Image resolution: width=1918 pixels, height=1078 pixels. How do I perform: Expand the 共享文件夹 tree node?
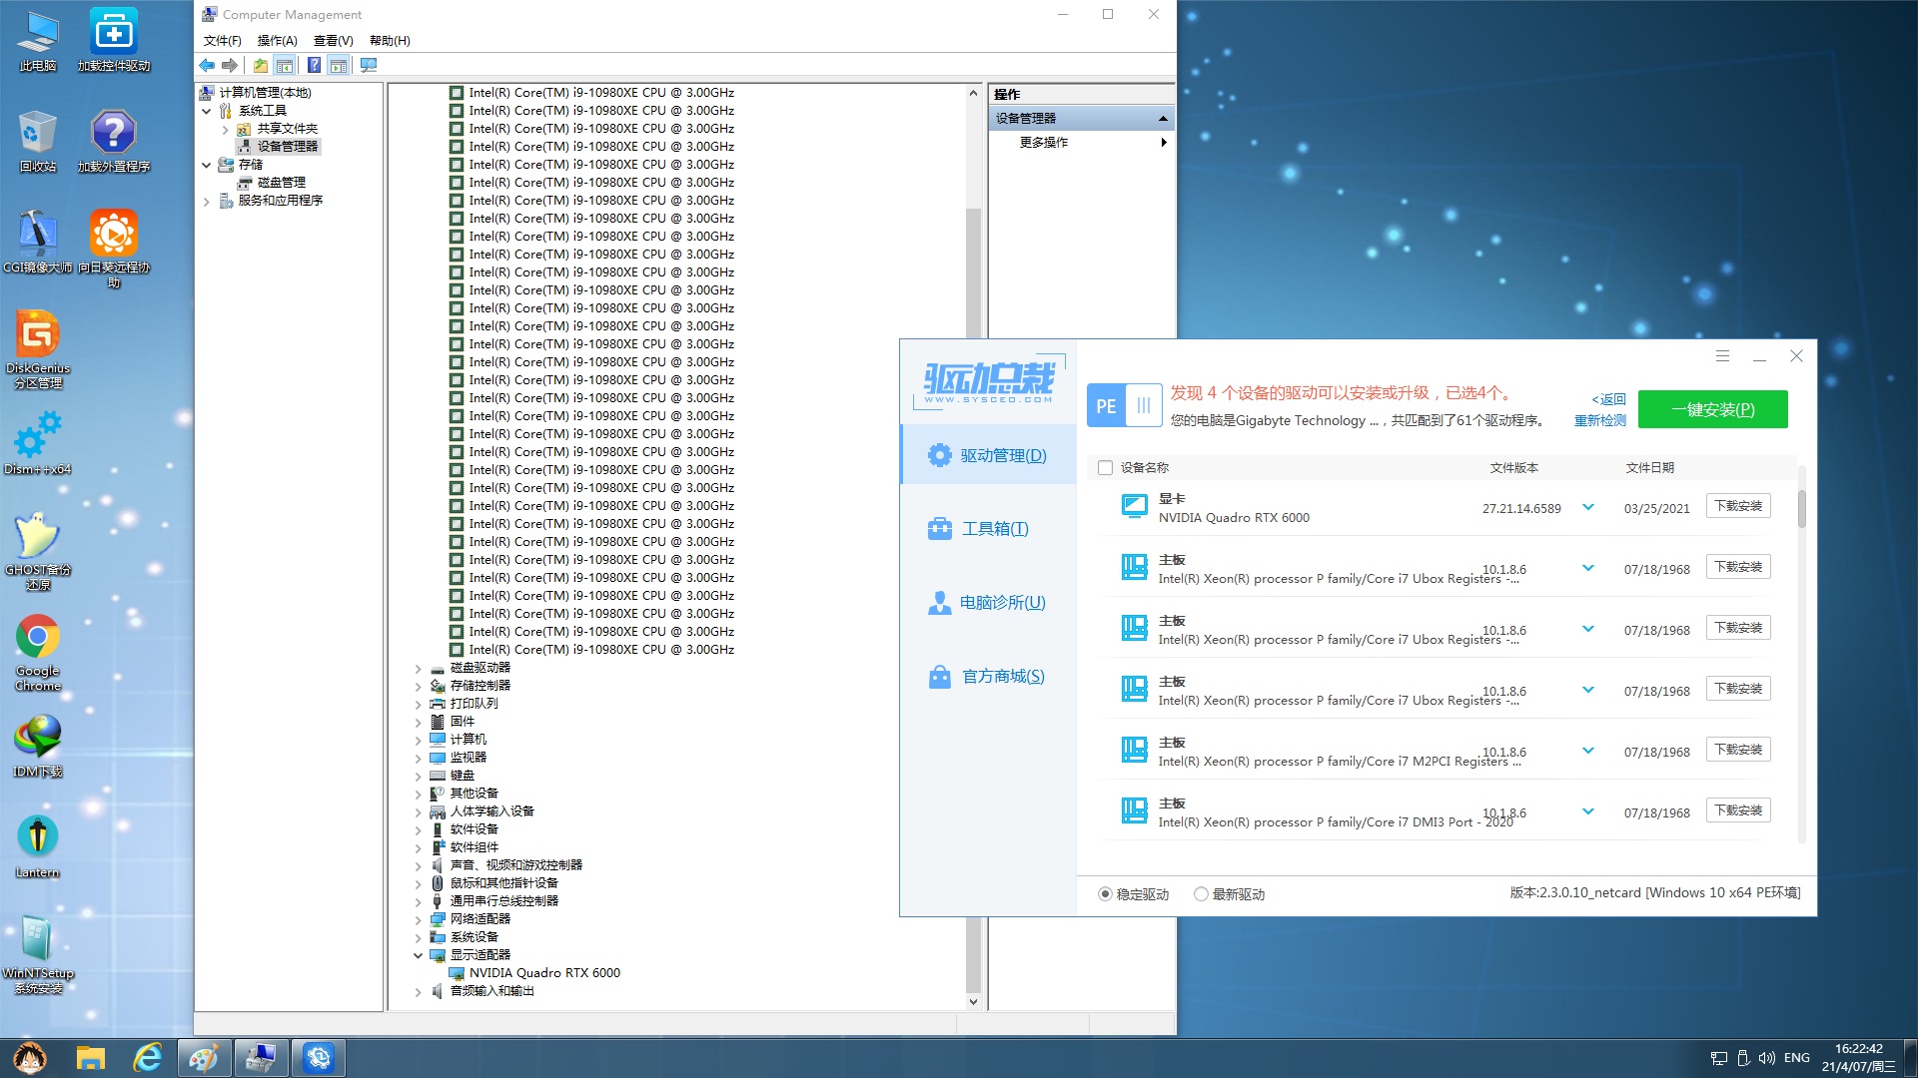225,129
